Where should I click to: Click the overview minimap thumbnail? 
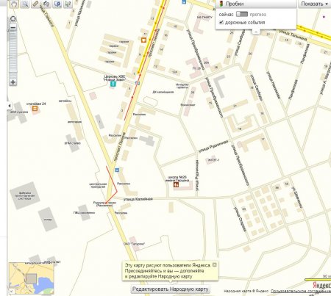coord(32,278)
